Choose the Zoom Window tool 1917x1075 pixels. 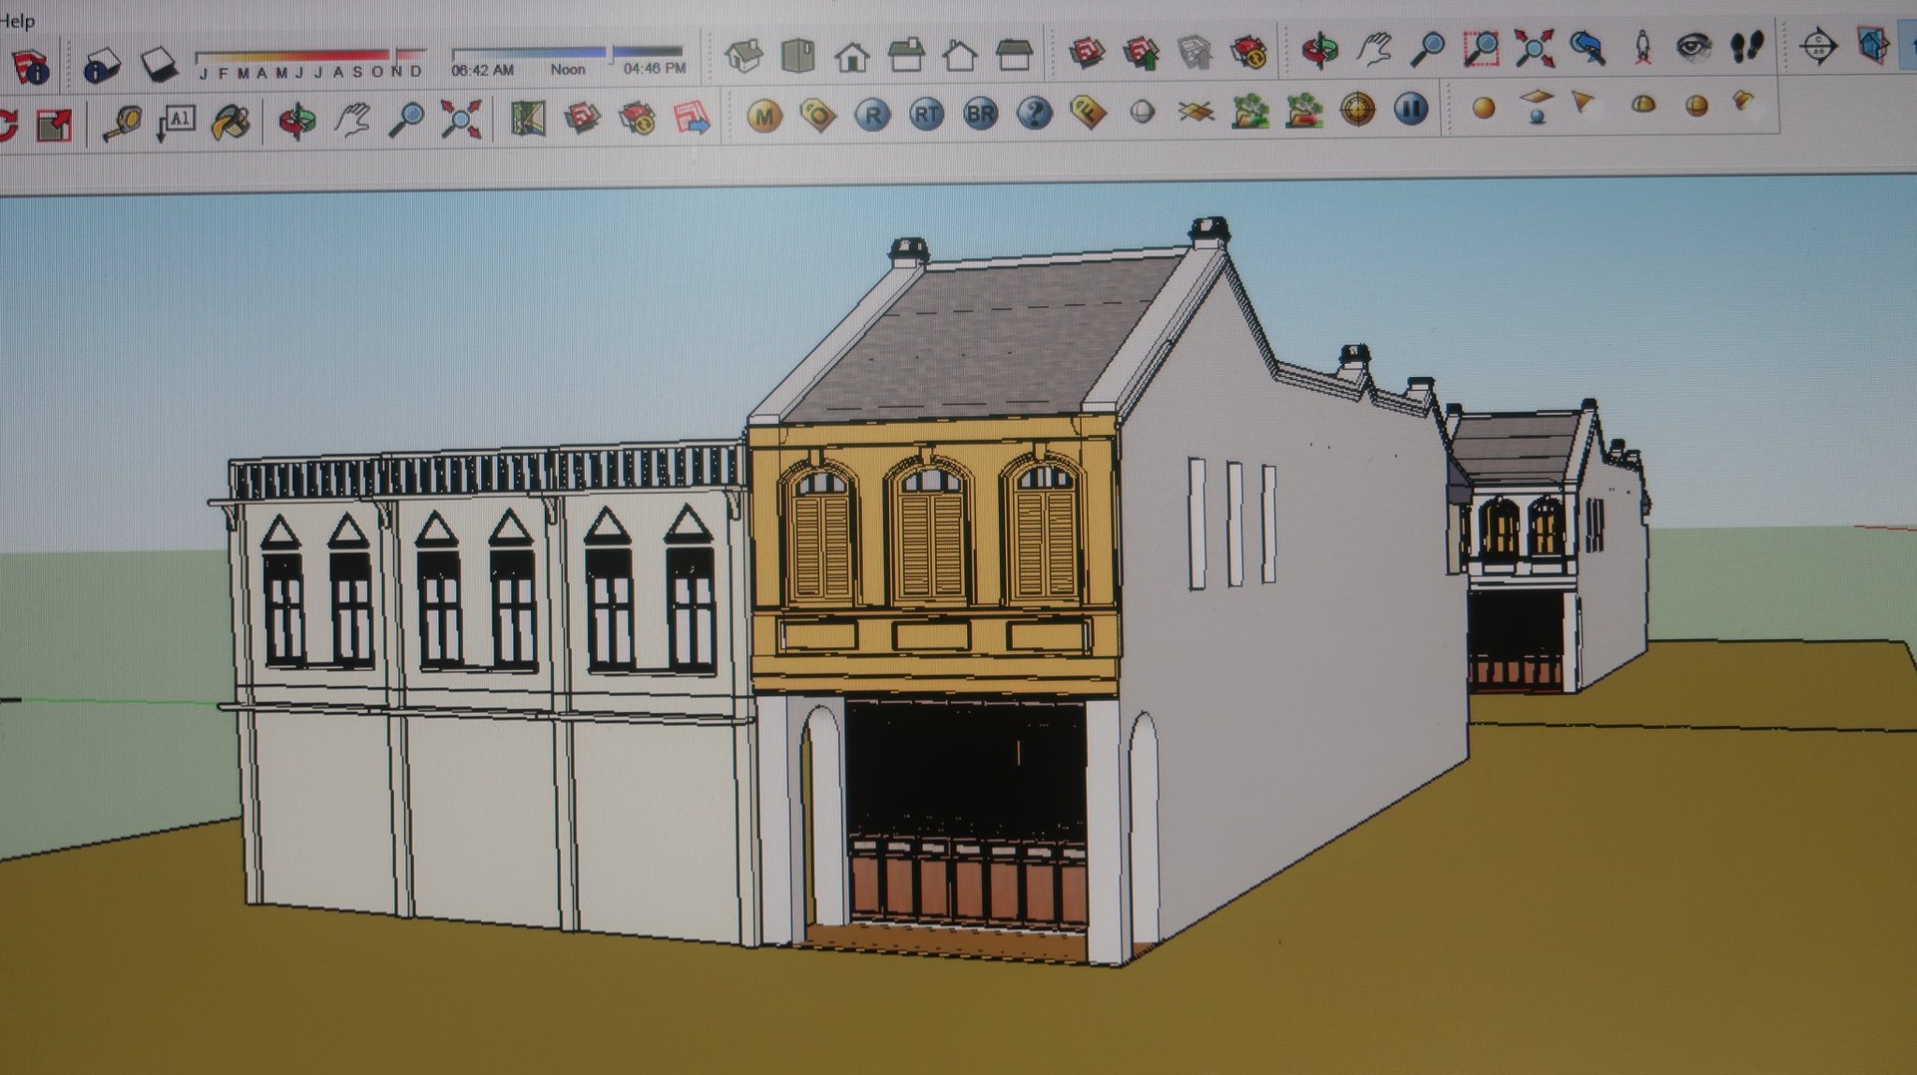[x=1481, y=48]
